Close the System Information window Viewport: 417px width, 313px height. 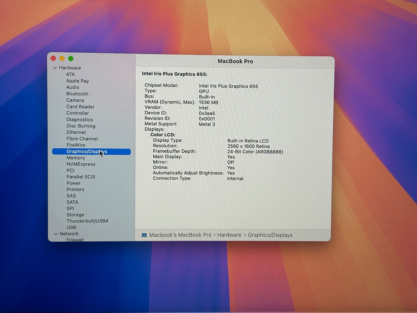coord(53,58)
